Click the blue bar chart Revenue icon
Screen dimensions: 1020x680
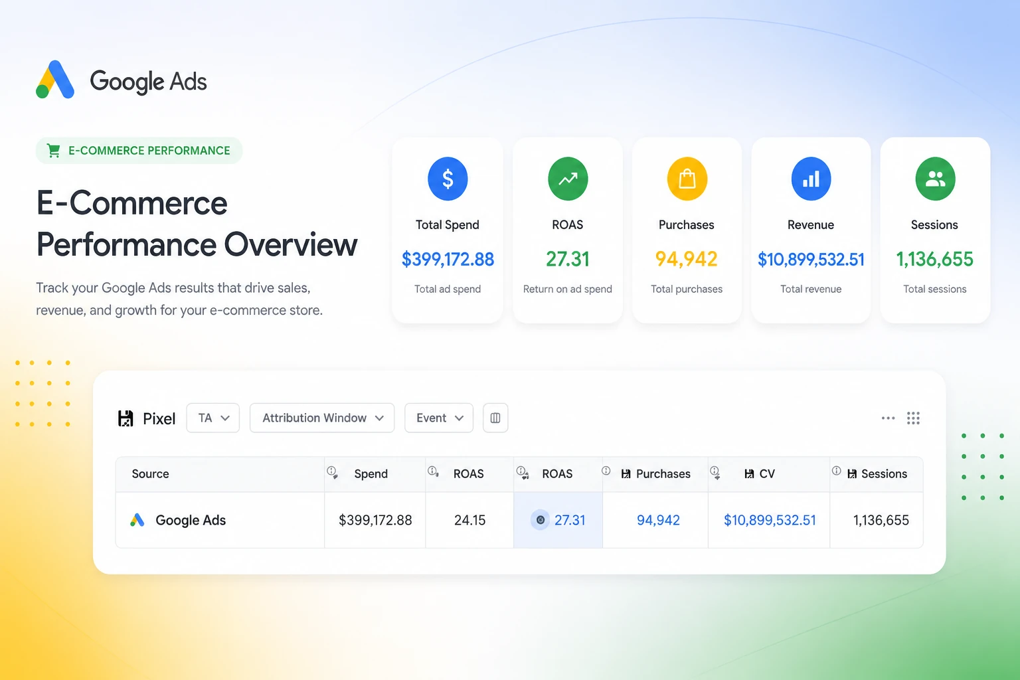point(811,179)
